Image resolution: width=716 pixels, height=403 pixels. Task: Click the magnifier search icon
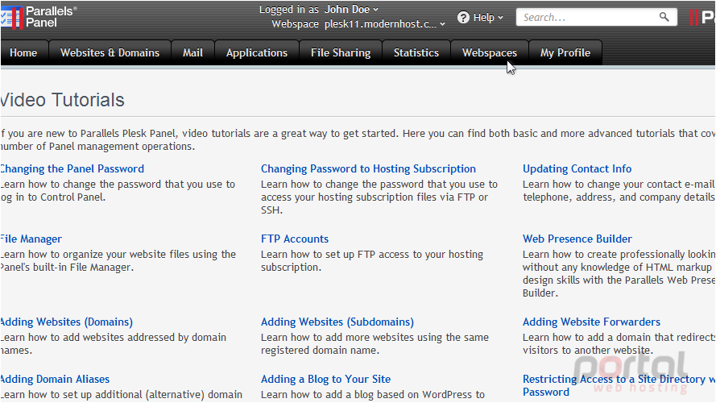[664, 18]
